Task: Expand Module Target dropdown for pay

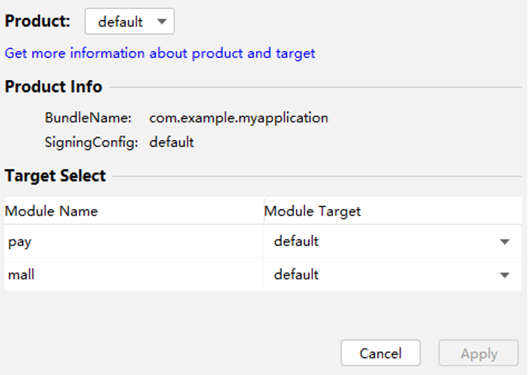Action: [x=392, y=242]
